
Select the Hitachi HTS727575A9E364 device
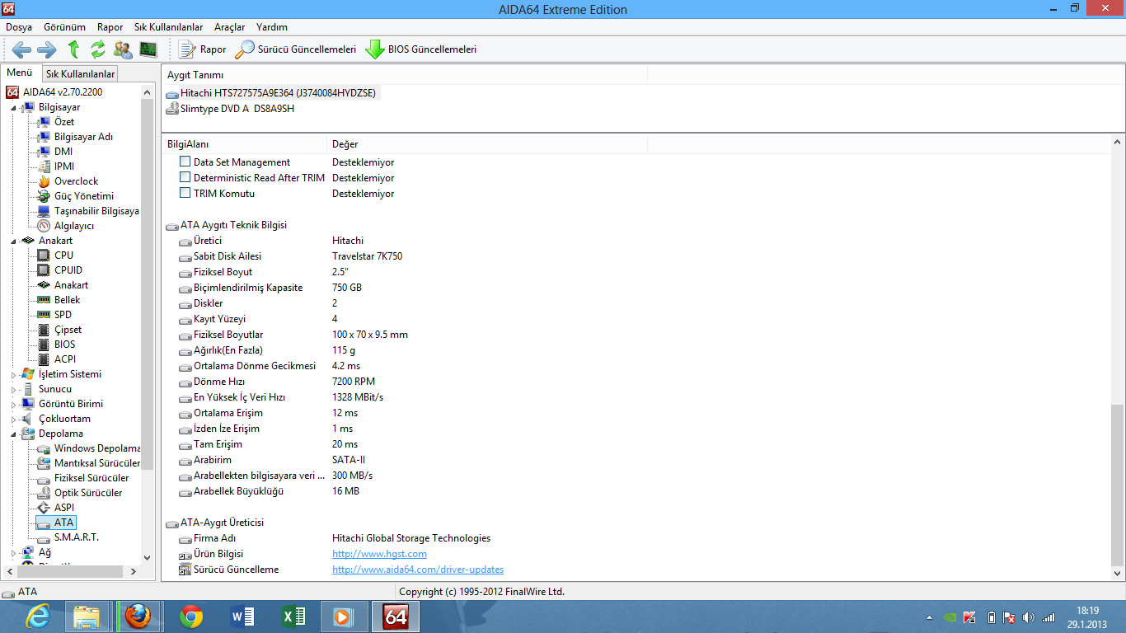pos(278,93)
